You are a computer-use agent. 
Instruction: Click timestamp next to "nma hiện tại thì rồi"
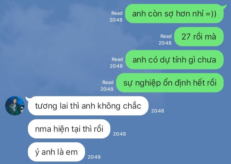[119, 134]
